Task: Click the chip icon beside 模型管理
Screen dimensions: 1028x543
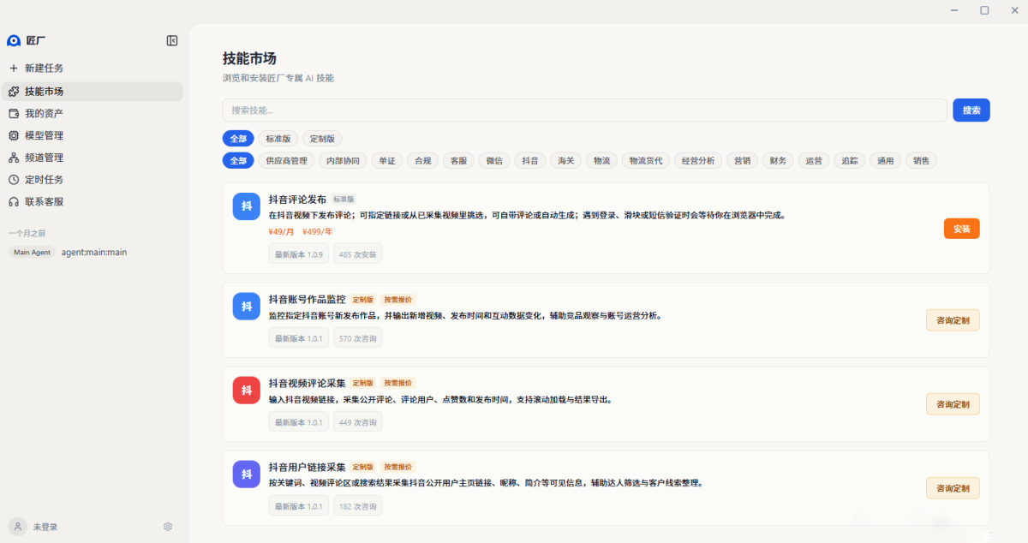Action: [x=14, y=135]
